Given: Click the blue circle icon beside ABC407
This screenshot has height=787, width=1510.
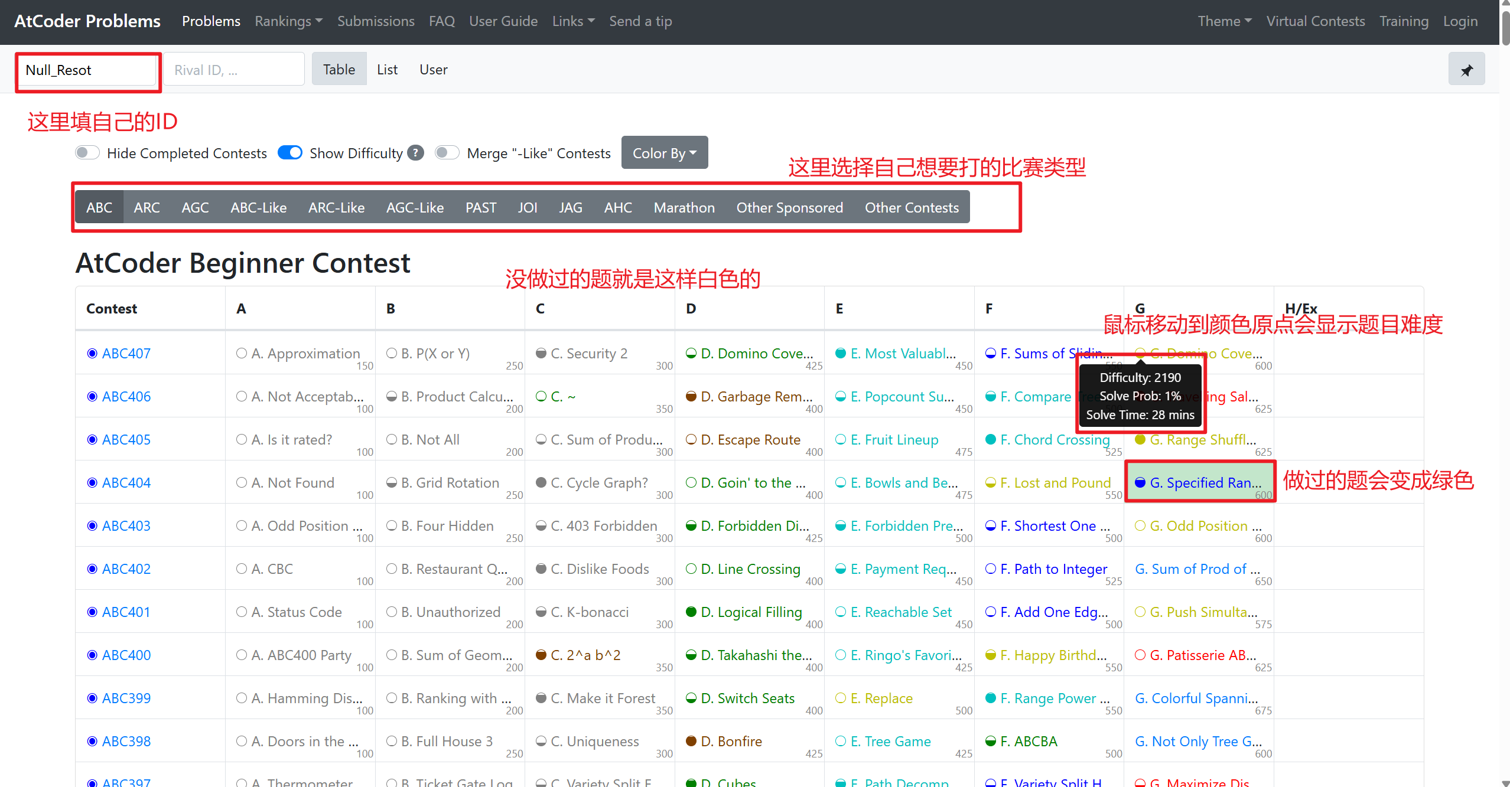Looking at the screenshot, I should [92, 353].
